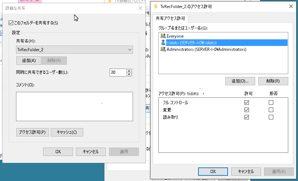Expand the 共有名 TvRecFolder_2 dropdown

pos(130,50)
